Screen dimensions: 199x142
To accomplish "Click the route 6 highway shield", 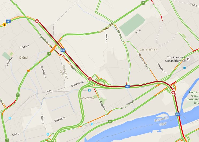I will click(x=110, y=122).
